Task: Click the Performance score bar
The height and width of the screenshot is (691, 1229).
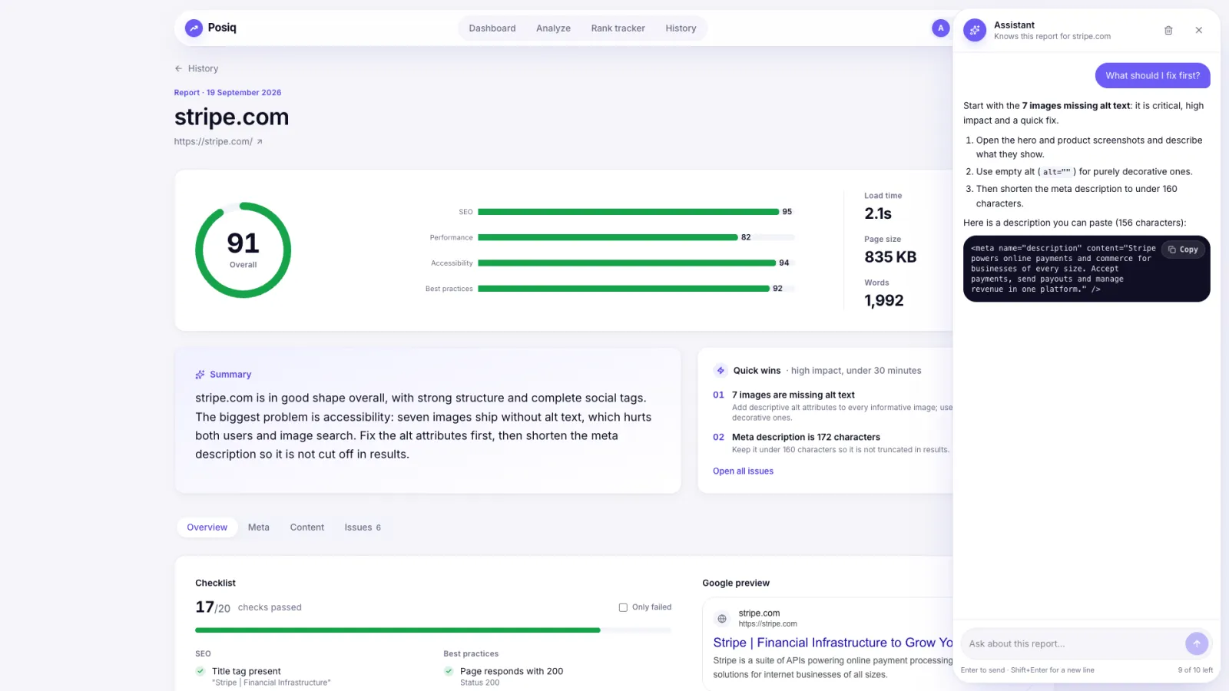Action: tap(636, 237)
